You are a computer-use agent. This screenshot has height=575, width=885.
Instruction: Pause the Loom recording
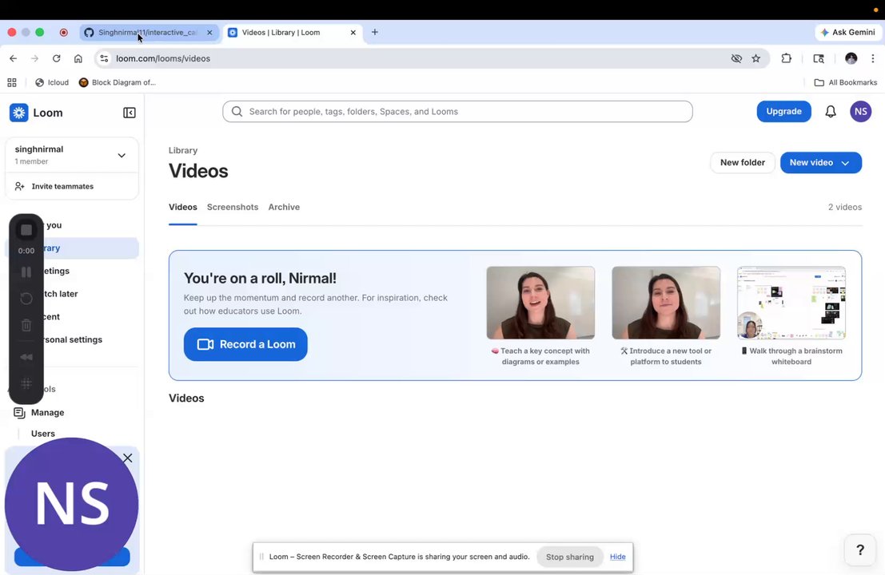point(26,272)
